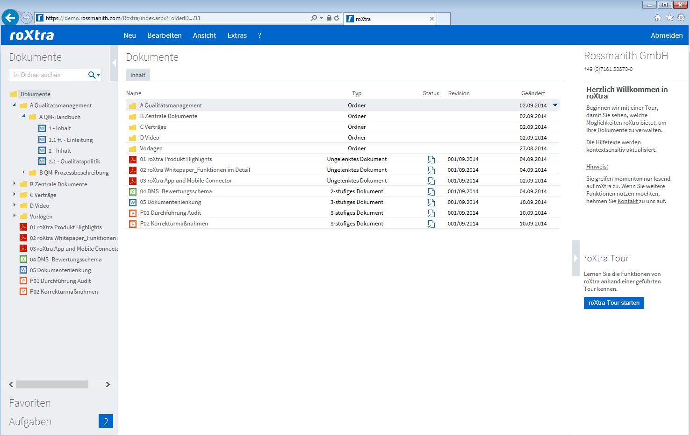Expand B QM-Prozessbeschreibung tree node
The image size is (690, 436).
(24, 172)
